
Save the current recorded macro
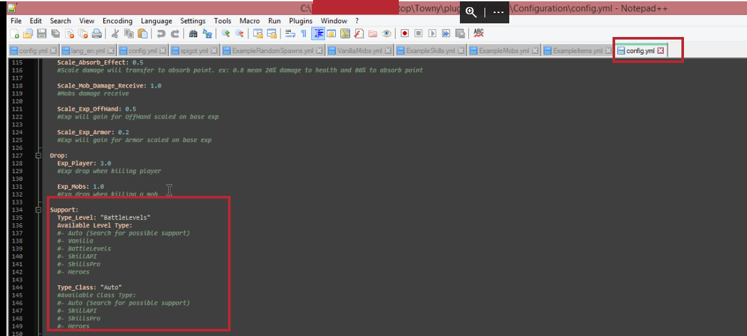click(460, 33)
